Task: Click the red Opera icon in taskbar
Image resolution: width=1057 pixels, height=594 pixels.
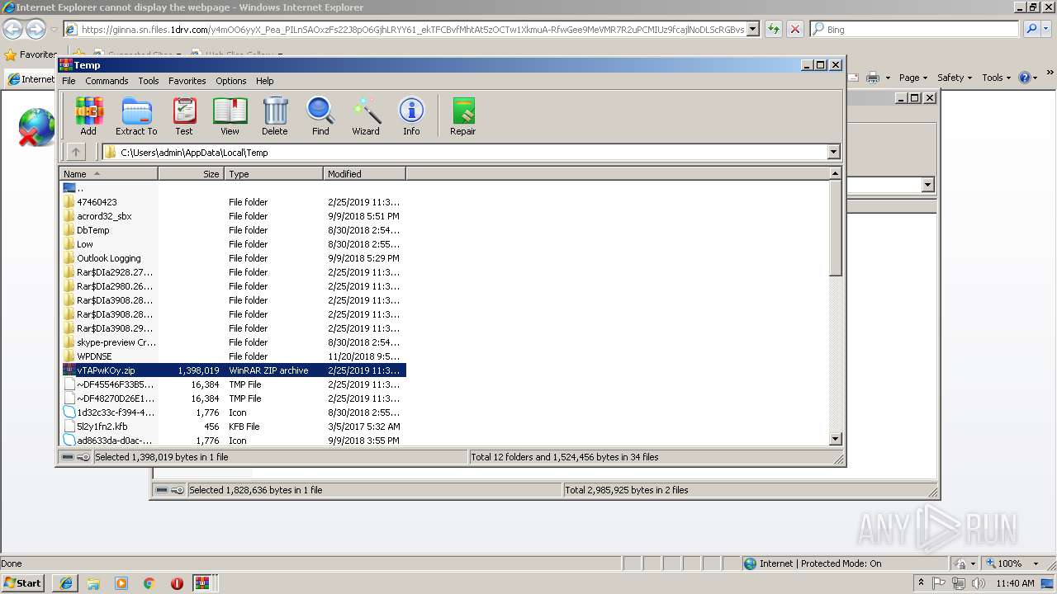Action: (x=177, y=583)
